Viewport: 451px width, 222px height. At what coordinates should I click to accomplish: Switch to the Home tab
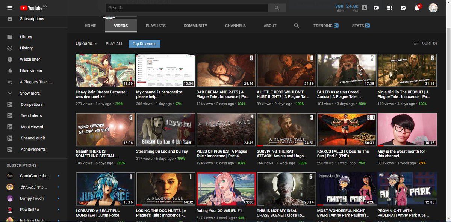90,26
